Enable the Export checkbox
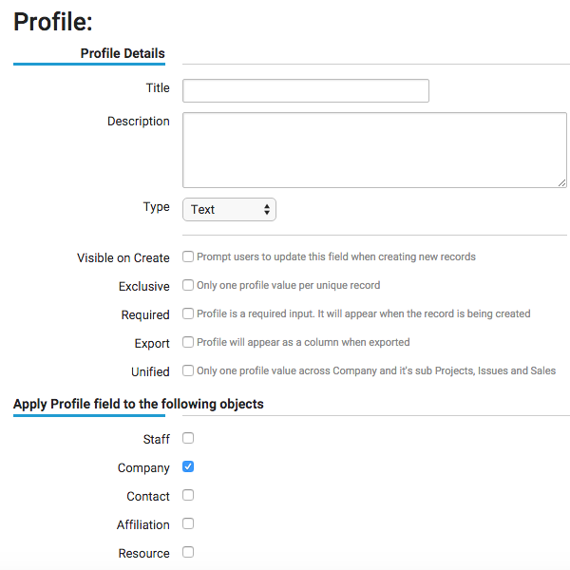 tap(188, 342)
